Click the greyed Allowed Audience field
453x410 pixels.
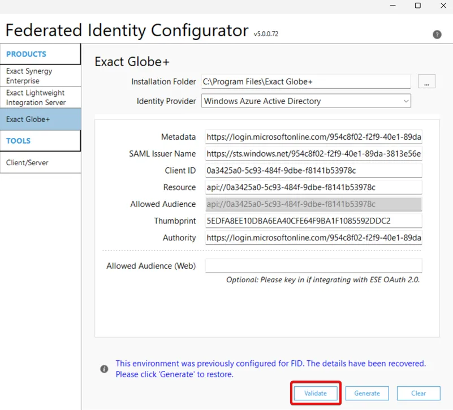point(313,204)
